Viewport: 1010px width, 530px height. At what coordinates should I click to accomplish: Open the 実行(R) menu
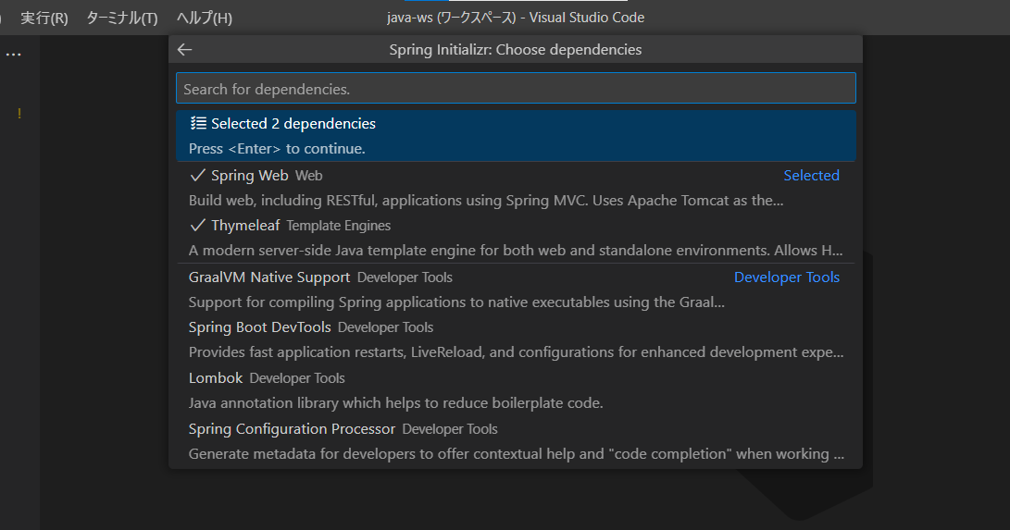point(44,18)
